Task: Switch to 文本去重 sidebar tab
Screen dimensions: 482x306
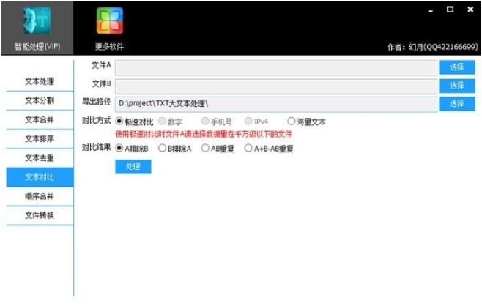Action: (x=40, y=157)
